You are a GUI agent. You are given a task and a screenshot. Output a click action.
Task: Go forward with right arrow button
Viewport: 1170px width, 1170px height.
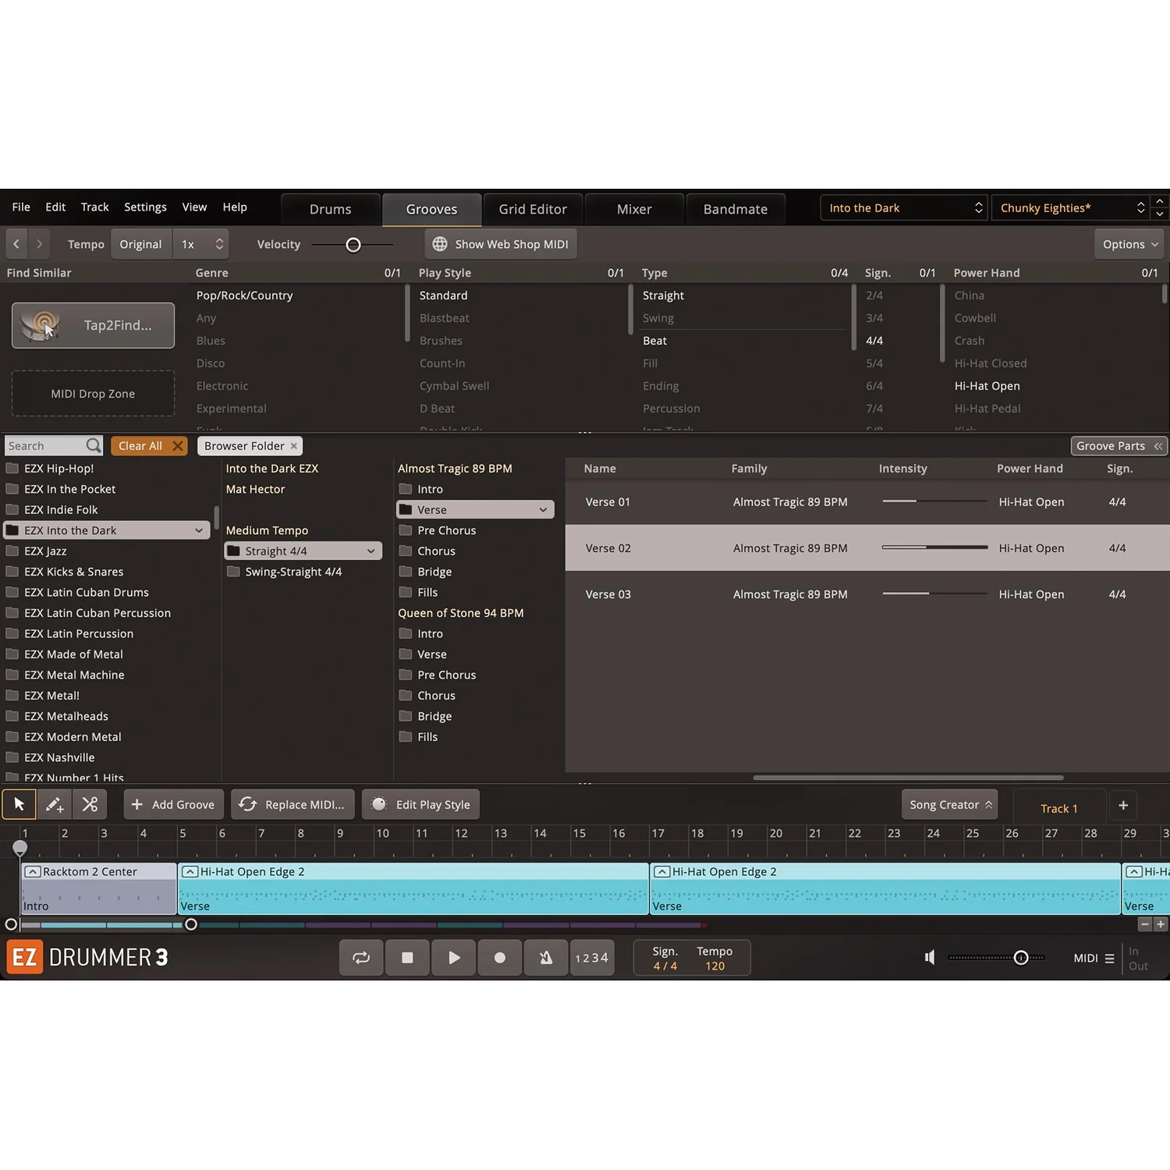click(39, 244)
